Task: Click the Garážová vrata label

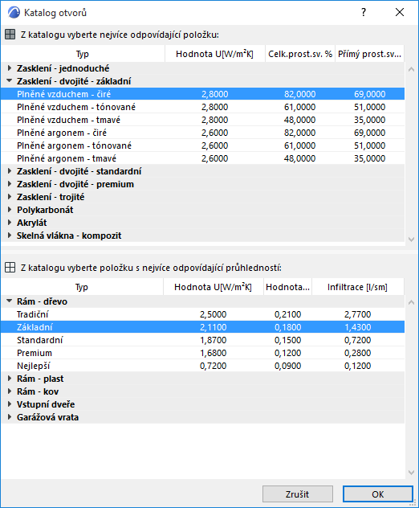Action: [47, 417]
